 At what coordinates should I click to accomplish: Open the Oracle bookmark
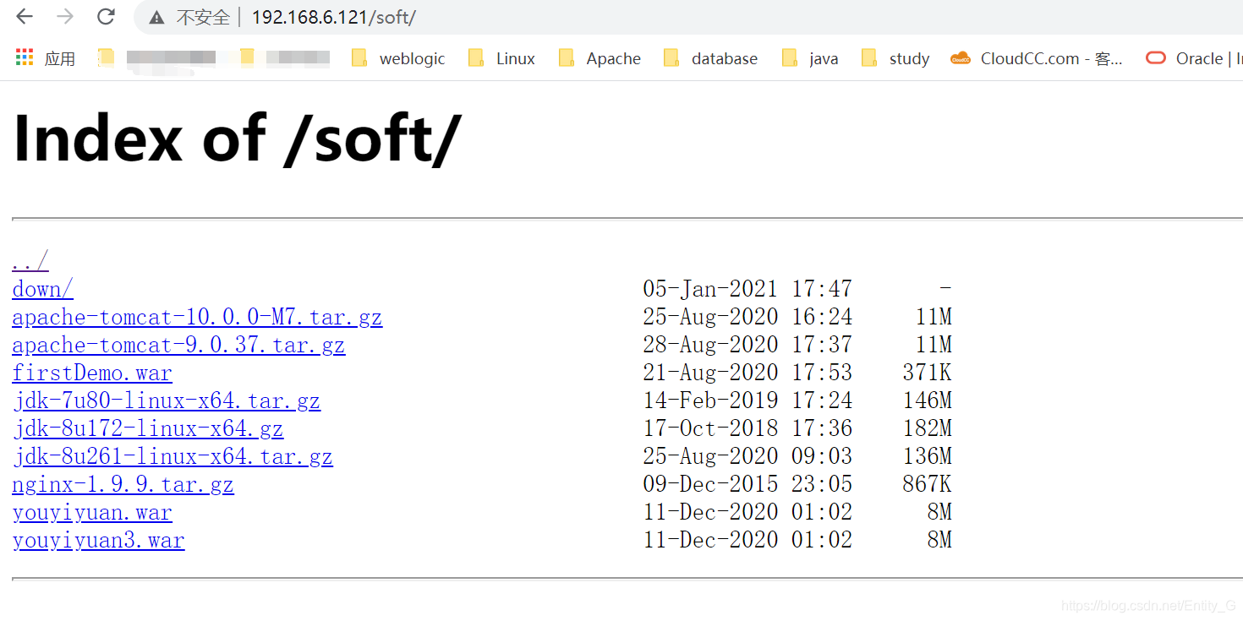pos(1193,58)
